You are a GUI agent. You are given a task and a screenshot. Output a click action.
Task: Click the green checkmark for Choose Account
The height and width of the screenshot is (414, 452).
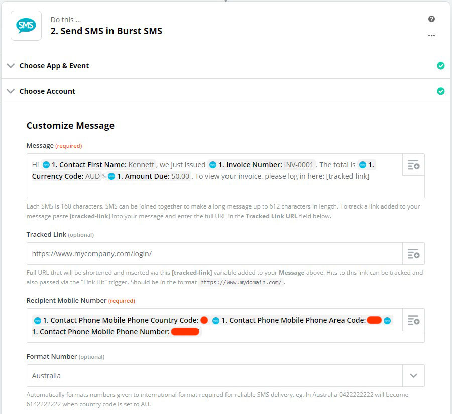(x=440, y=91)
